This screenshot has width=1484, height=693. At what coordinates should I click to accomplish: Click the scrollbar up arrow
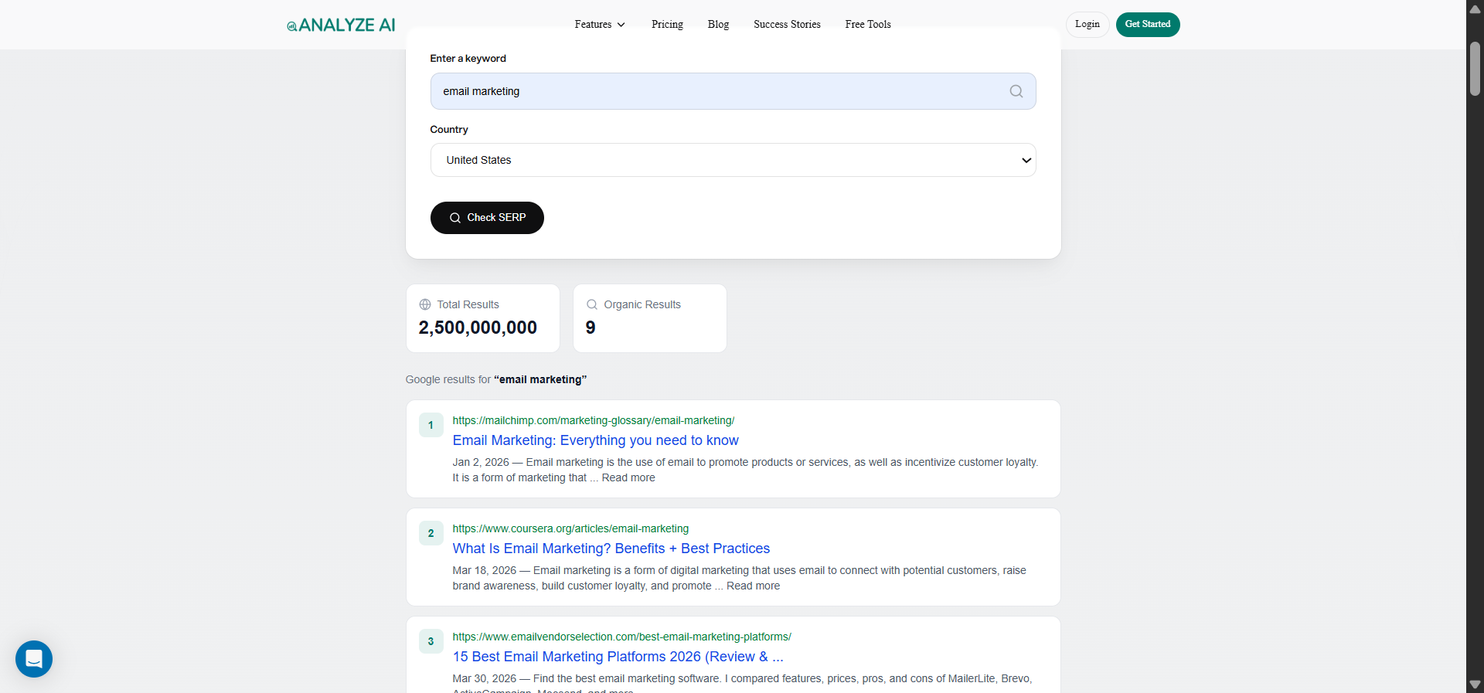1475,8
